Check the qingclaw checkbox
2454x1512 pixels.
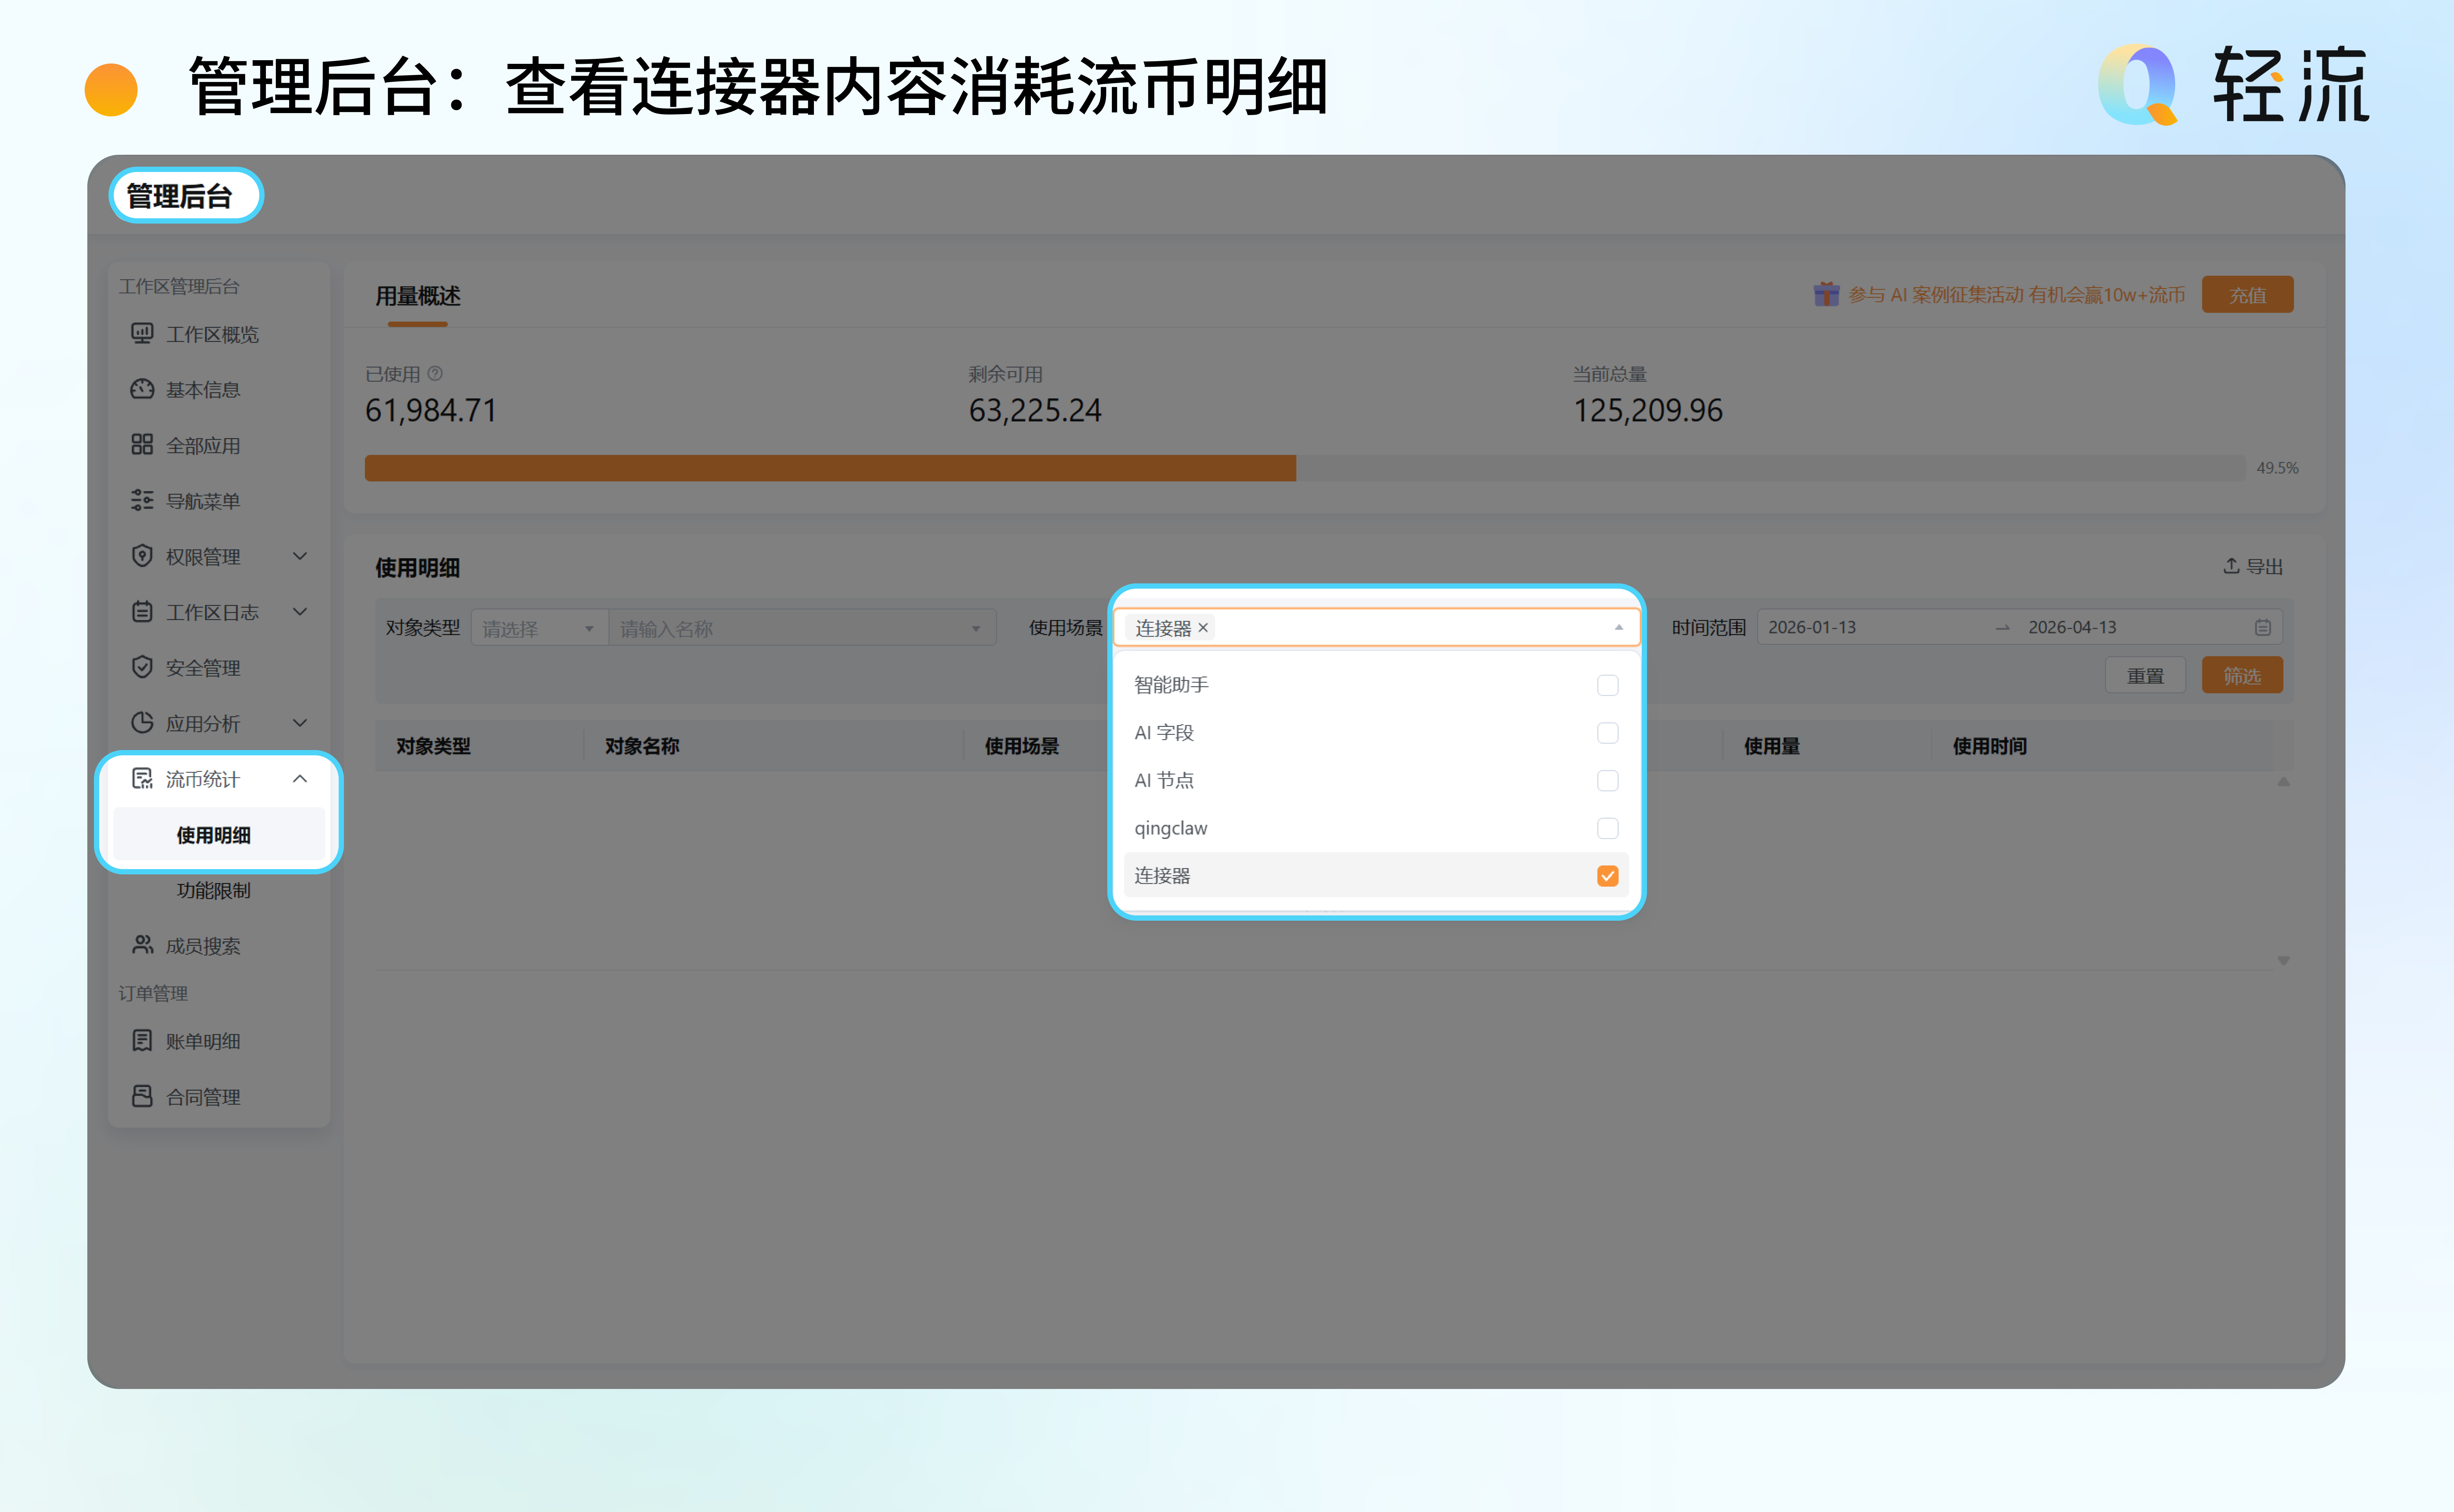(x=1607, y=828)
